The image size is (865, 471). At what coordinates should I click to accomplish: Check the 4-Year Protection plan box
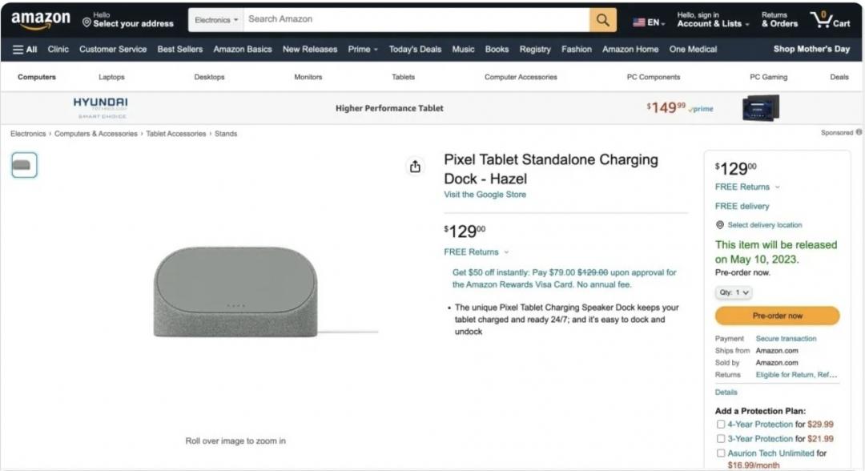721,425
